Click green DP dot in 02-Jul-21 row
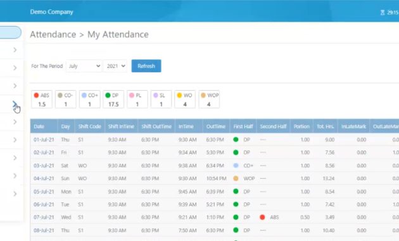 pos(236,152)
